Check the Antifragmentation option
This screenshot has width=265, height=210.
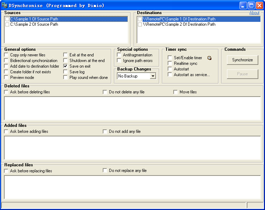click(119, 55)
